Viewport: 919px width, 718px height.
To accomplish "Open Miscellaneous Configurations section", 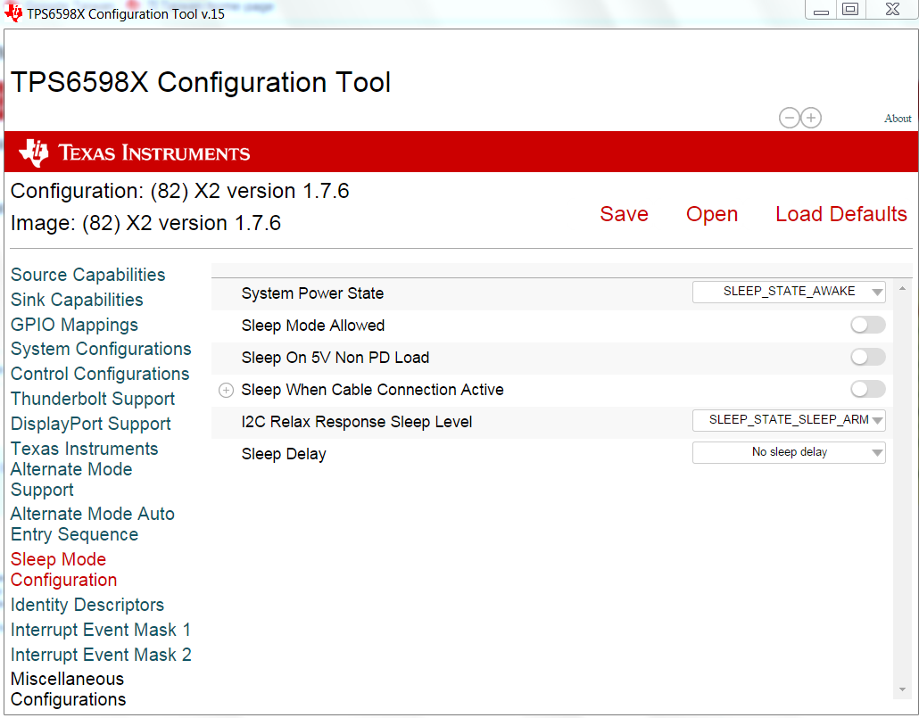I will pyautogui.click(x=68, y=689).
